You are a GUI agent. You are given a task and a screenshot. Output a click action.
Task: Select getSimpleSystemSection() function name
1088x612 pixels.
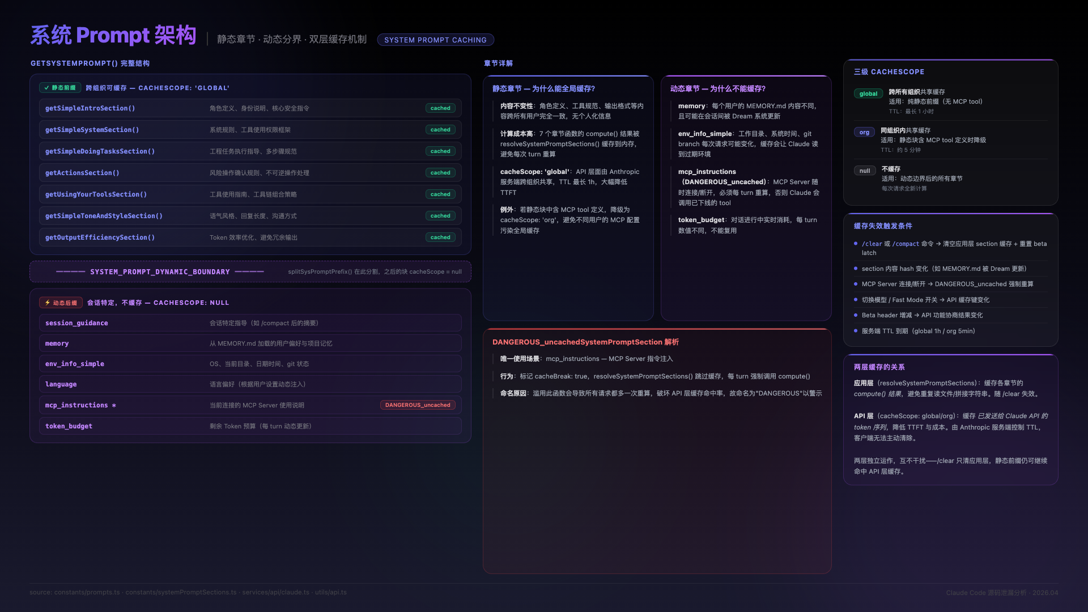tap(92, 130)
